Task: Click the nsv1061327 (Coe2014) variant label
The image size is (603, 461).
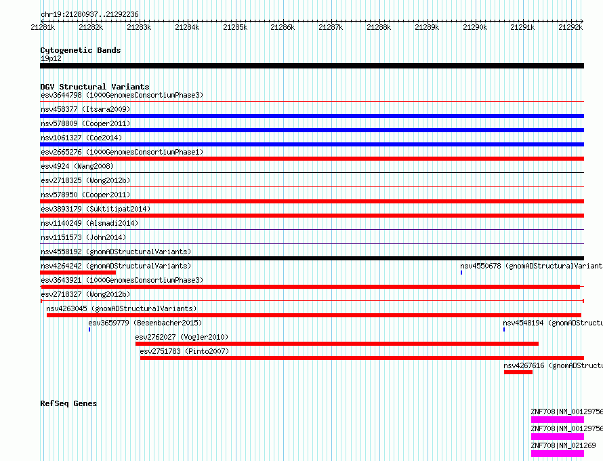Action: (x=81, y=138)
